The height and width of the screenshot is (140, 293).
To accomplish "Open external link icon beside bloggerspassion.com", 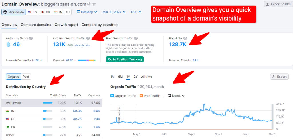I will pos(89,4).
